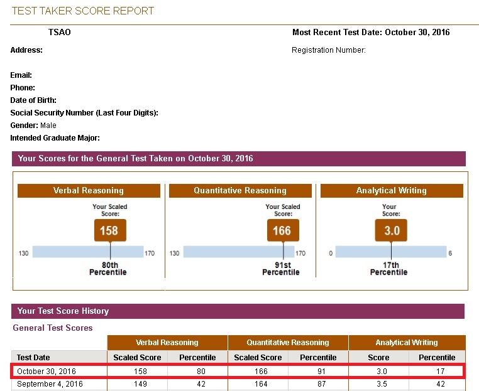Click the 17 writing percentile cell
This screenshot has width=479, height=391.
coord(440,372)
